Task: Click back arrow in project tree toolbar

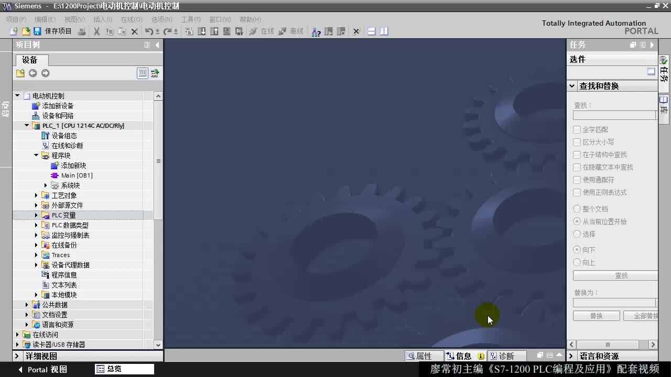Action: pos(33,73)
